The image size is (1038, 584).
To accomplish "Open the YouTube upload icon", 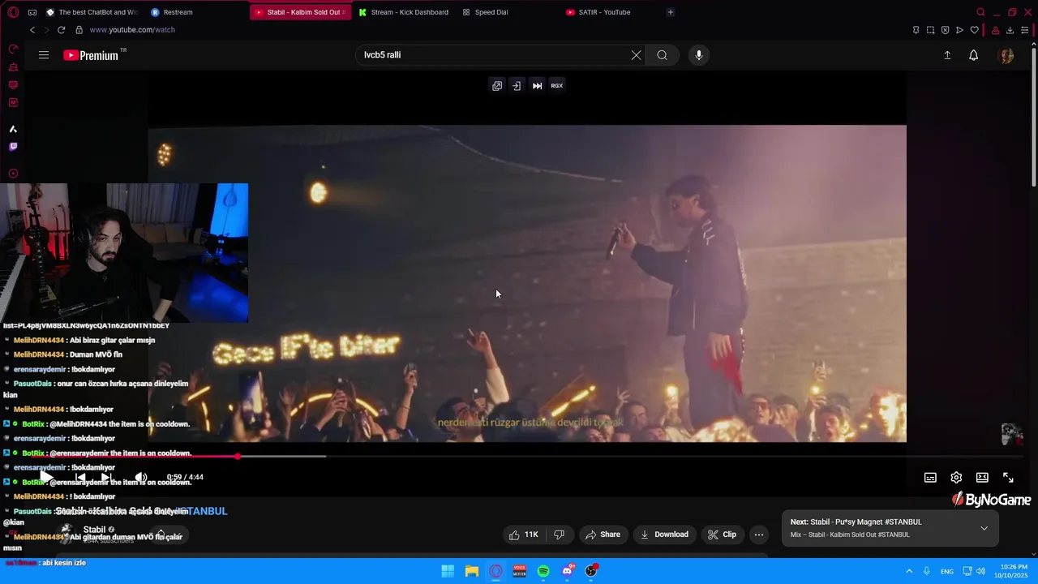I will [x=947, y=55].
